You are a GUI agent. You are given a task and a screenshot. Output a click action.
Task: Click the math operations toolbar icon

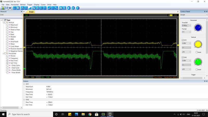[14, 8]
